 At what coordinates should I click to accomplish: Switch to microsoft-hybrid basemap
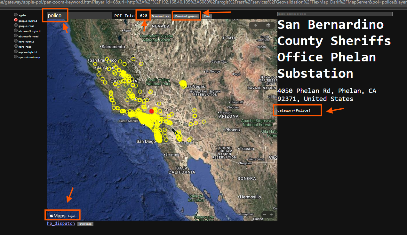16,31
